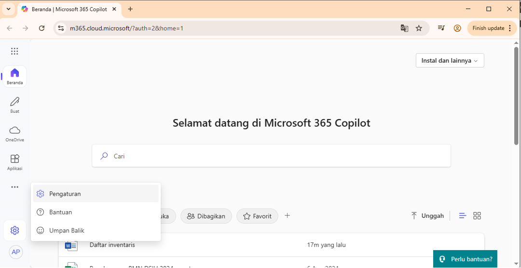The width and height of the screenshot is (521, 268).
Task: Click the Unggah upload button
Action: pyautogui.click(x=427, y=216)
